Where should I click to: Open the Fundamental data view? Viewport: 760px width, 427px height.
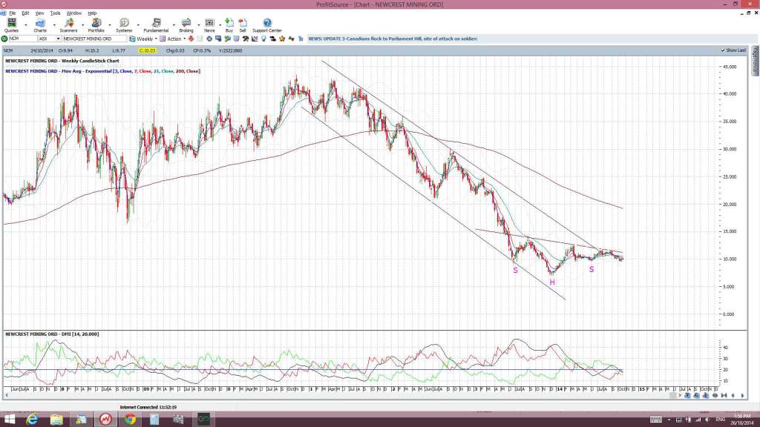pyautogui.click(x=156, y=25)
